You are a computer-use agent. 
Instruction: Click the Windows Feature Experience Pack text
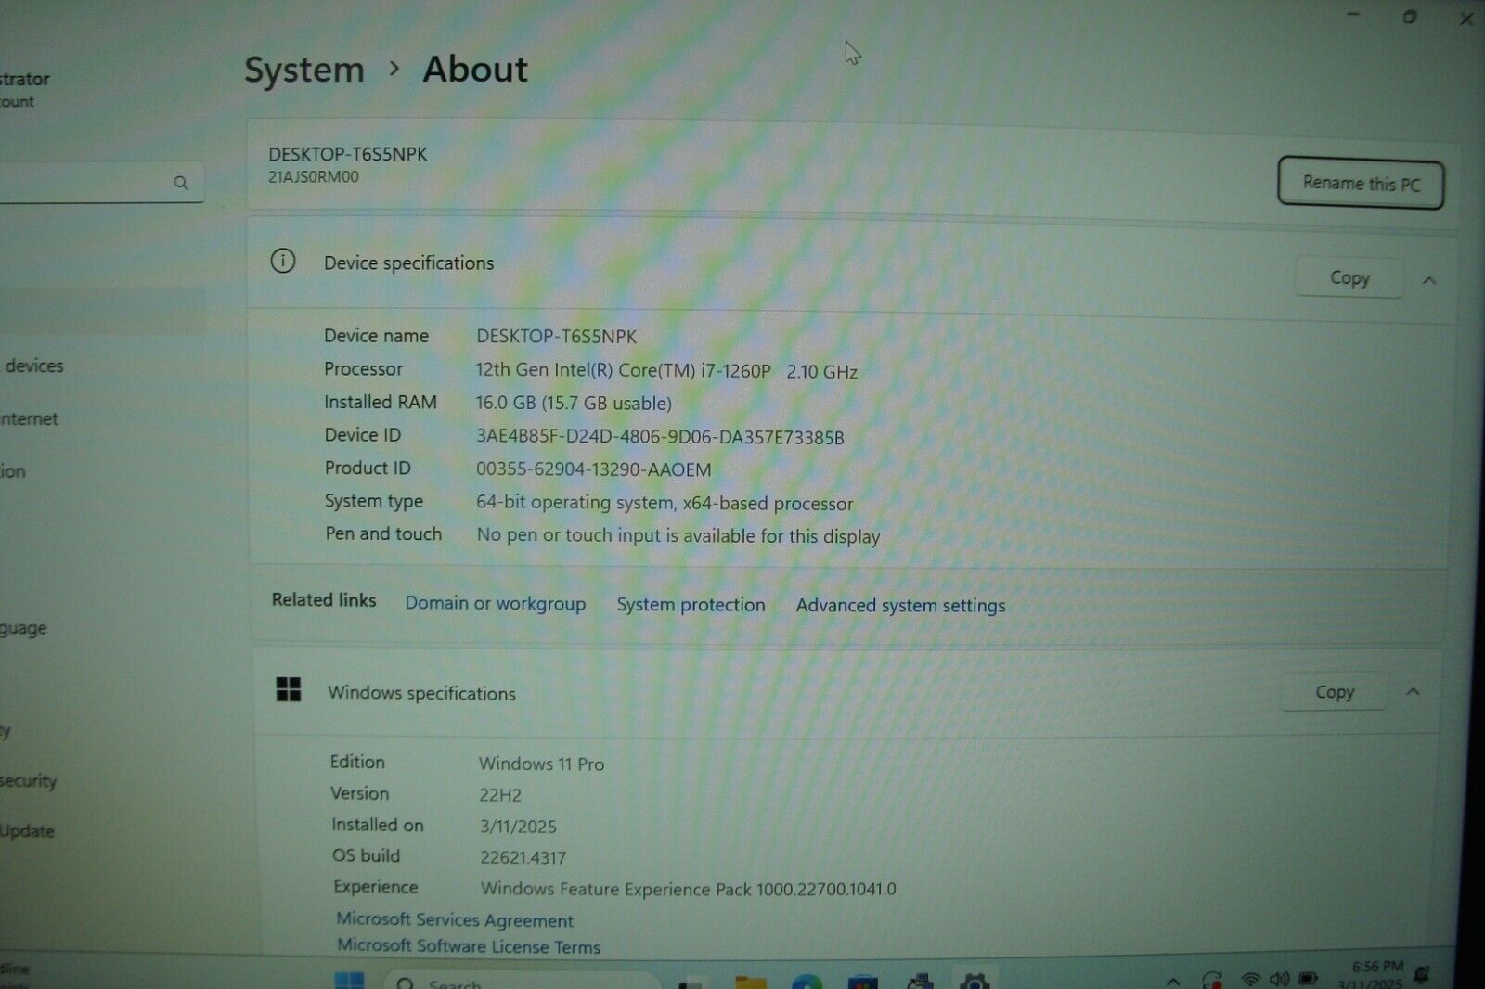coord(689,889)
